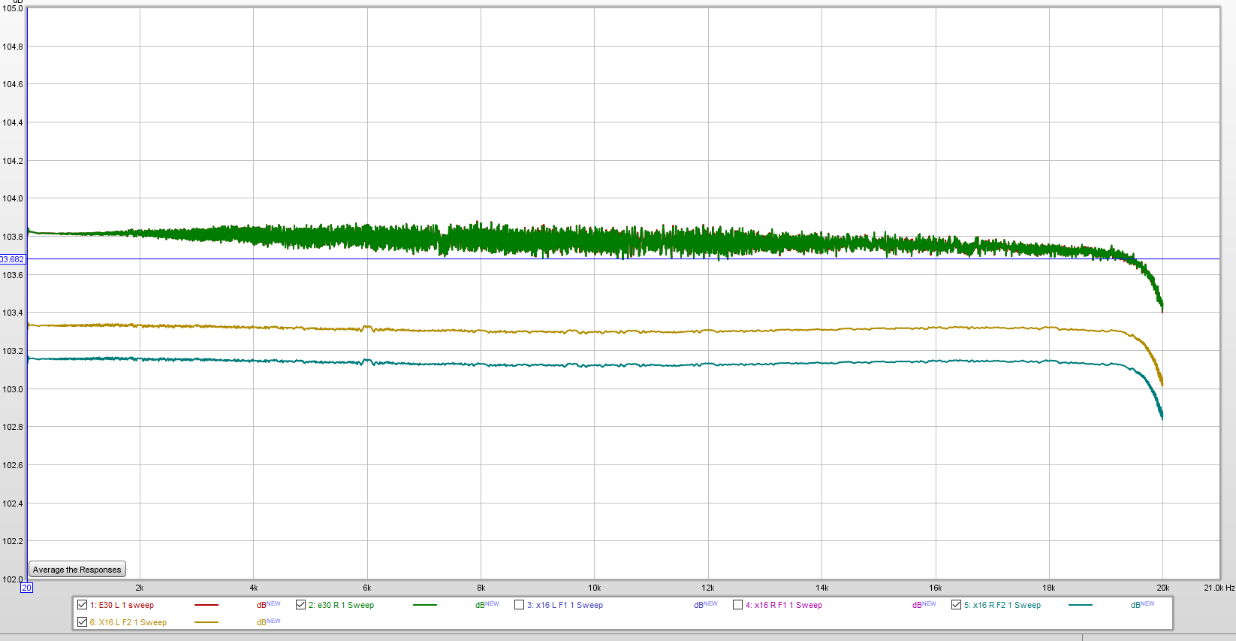Uncheck the 5: x16 R F2 1 Sweep trace
Viewport: 1236px width, 641px height.
click(956, 605)
